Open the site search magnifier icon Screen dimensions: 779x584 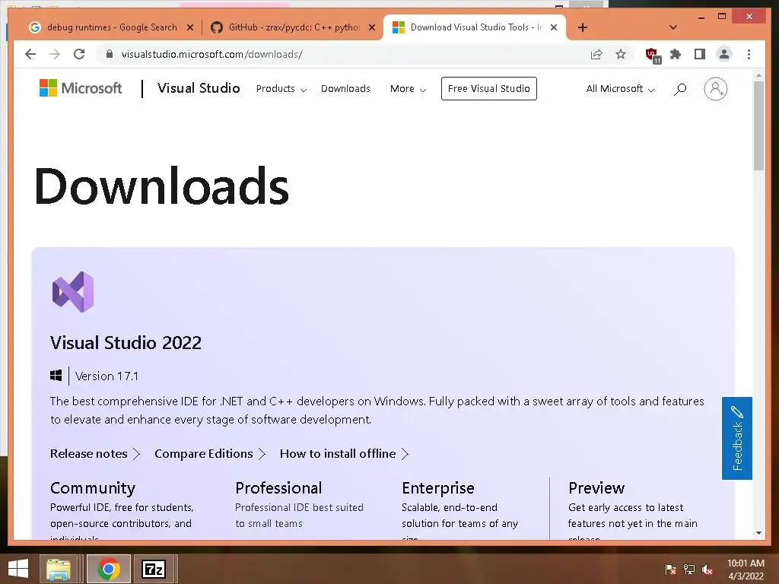pos(680,89)
